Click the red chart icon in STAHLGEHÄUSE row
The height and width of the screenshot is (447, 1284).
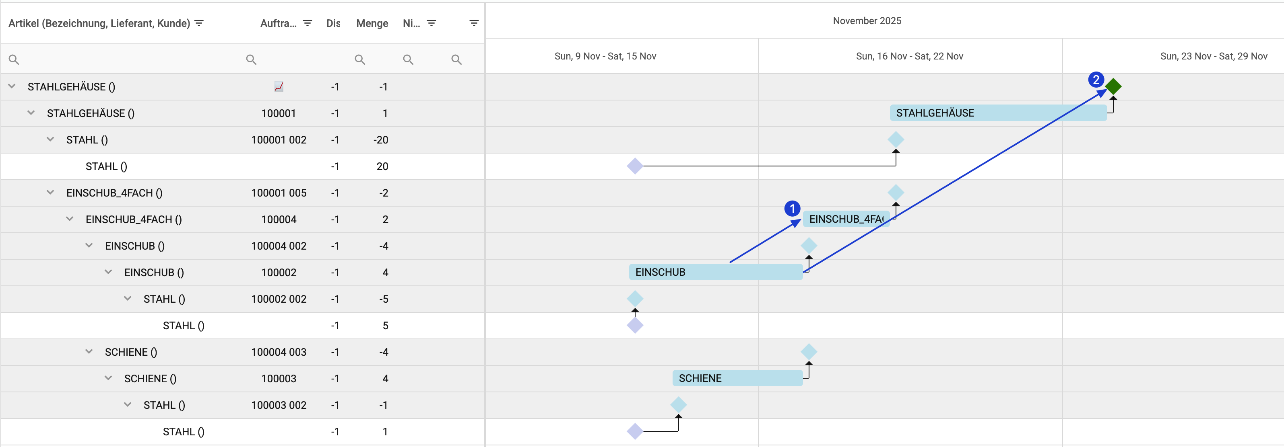tap(279, 86)
